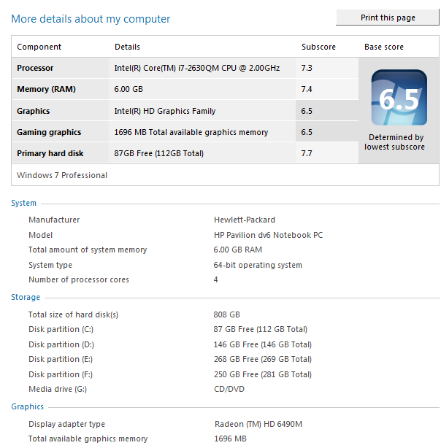Click the Graphics section heading

pos(27,406)
